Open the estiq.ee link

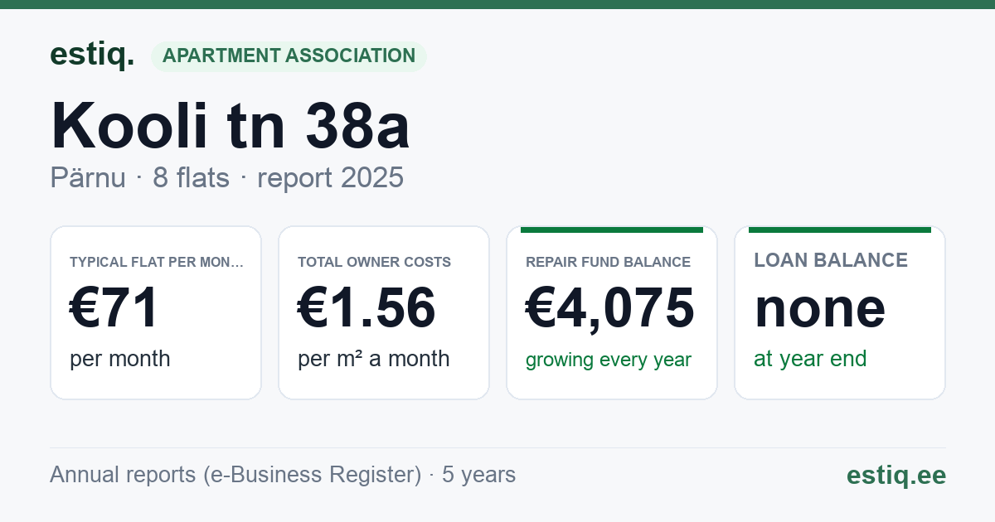coord(896,475)
